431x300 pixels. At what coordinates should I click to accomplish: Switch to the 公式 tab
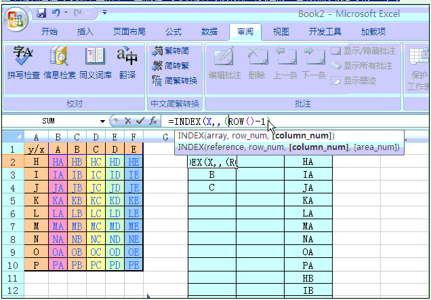pos(173,32)
